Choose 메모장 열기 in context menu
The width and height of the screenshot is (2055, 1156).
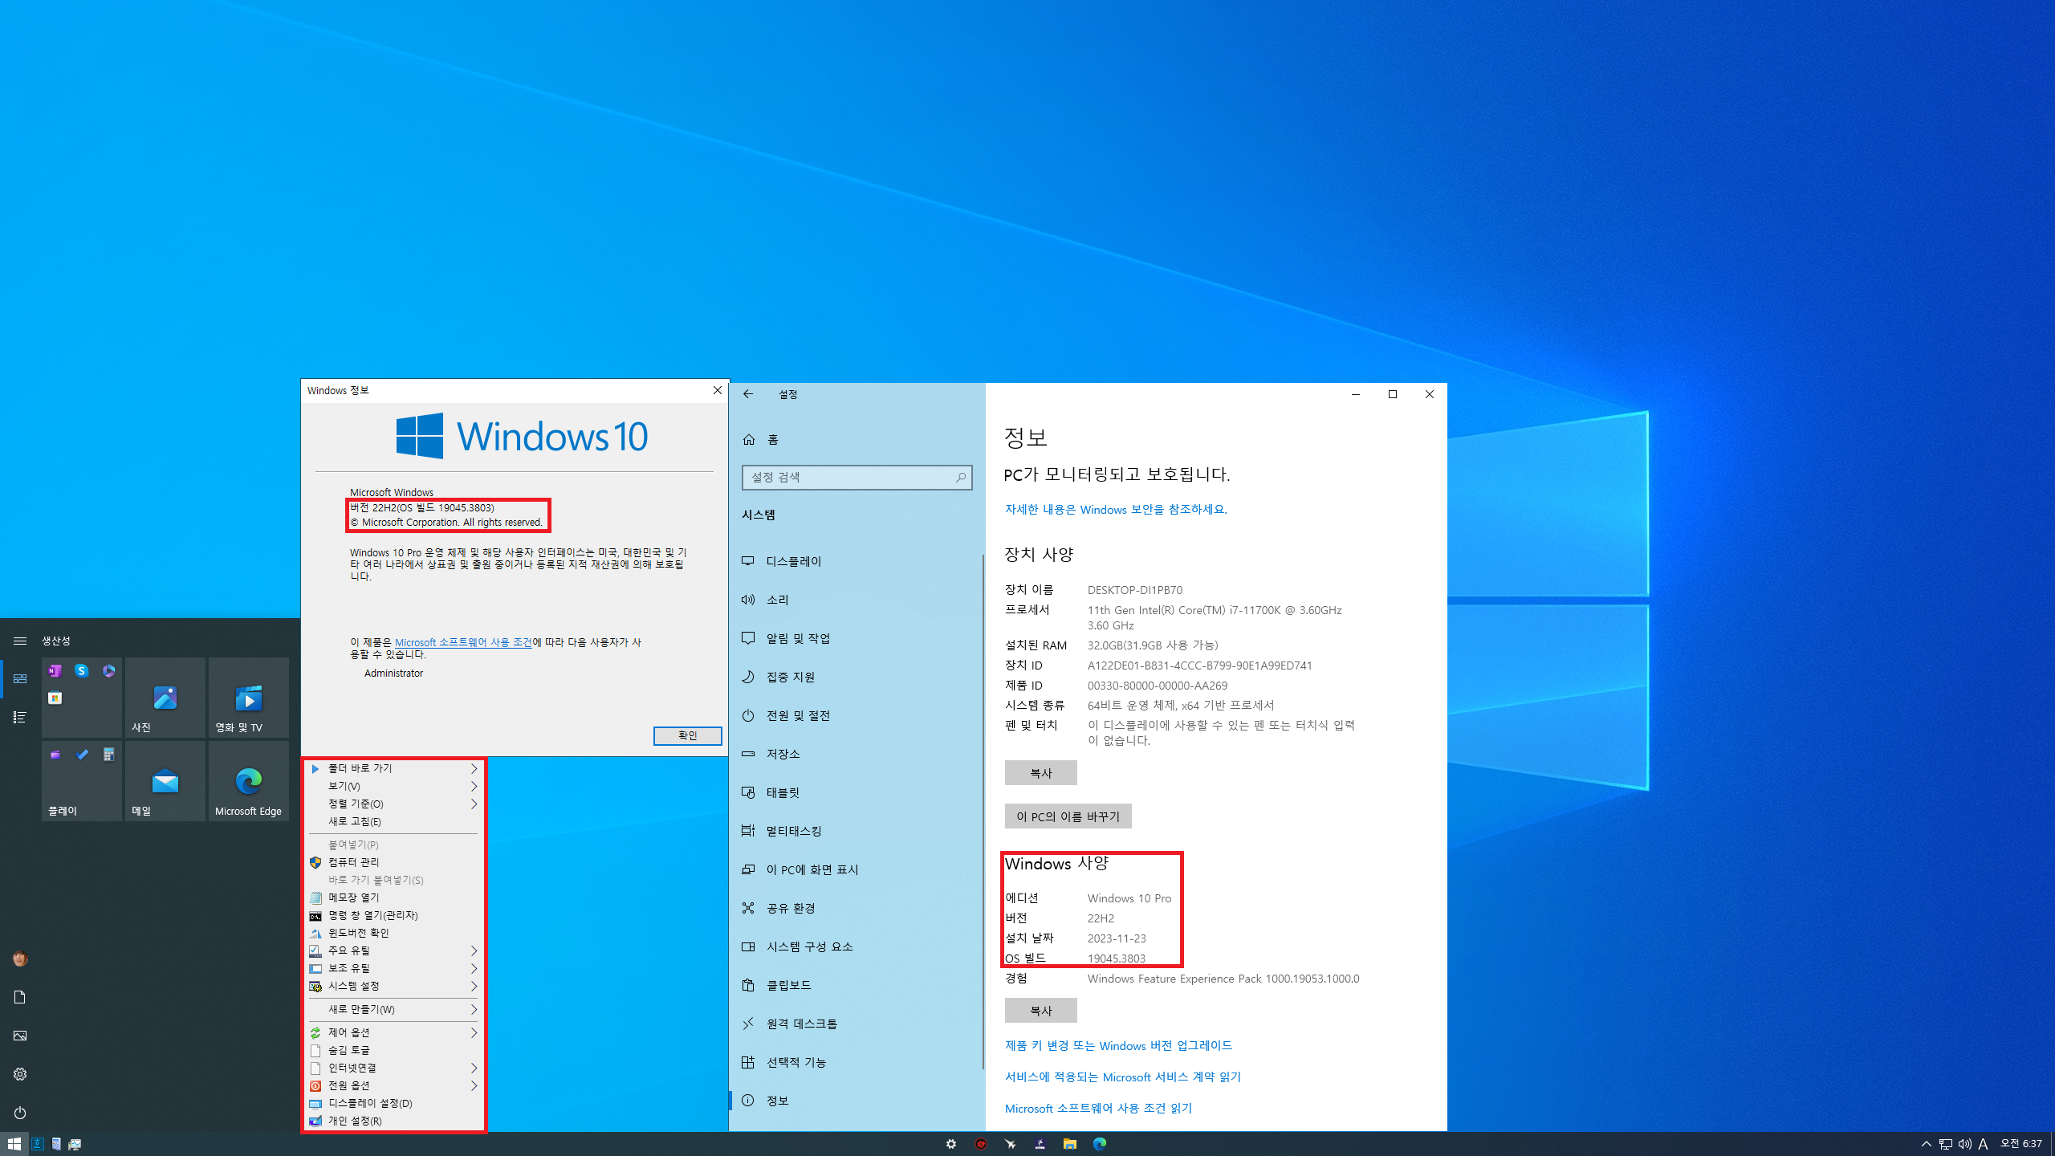[x=394, y=898]
